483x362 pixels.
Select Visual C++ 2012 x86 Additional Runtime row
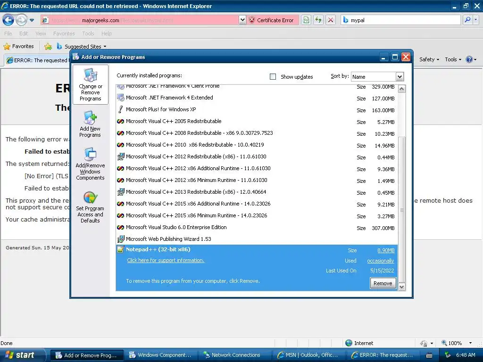click(x=257, y=169)
